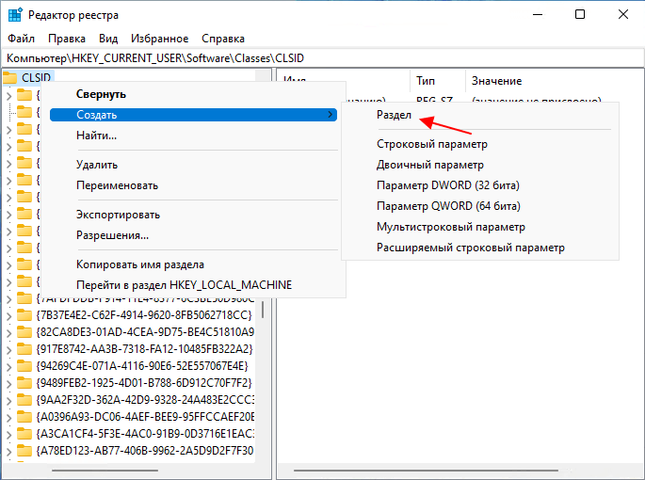Click the registry path address bar
Screen dimensions: 645x480
coord(322,58)
